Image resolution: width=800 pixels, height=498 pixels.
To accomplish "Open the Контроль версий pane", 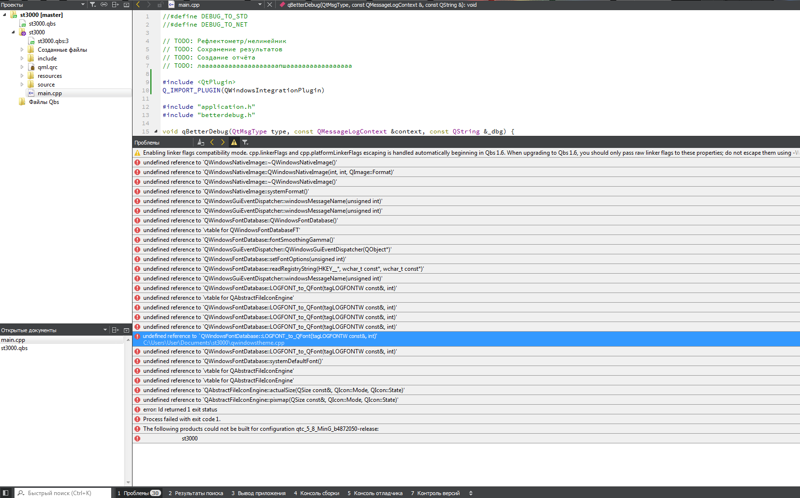I will (x=435, y=493).
